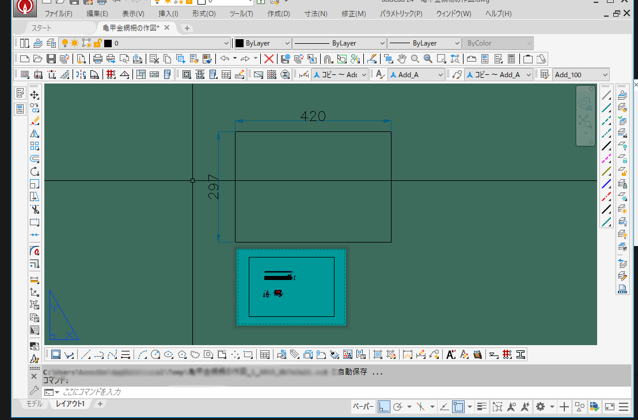
Task: Click the Cut scissors icon
Action: (154, 59)
